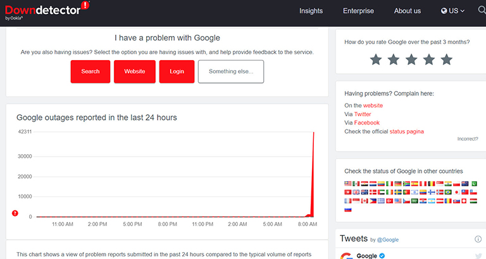Report a Website problem
The width and height of the screenshot is (486, 259).
pos(135,71)
